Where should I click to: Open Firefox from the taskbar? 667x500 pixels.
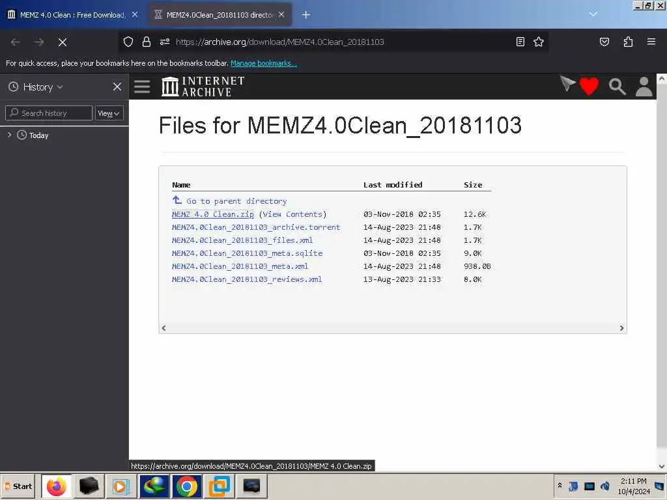pyautogui.click(x=57, y=486)
